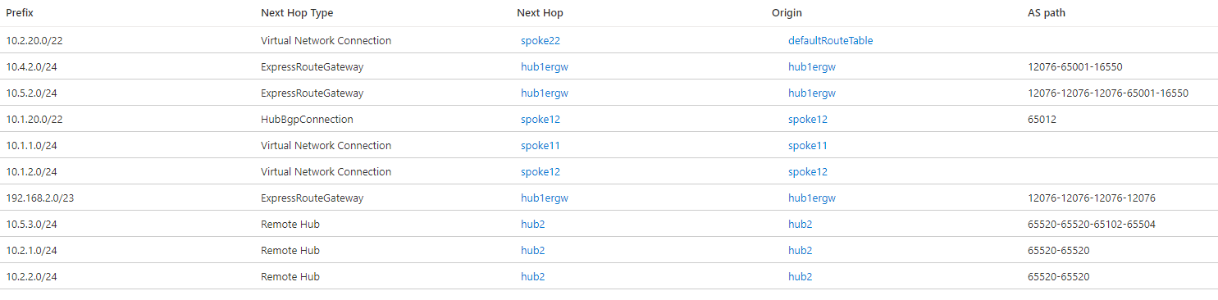Image resolution: width=1218 pixels, height=300 pixels.
Task: Click ExpressRouteGateway type for 192.168.2.0/23
Action: point(312,198)
